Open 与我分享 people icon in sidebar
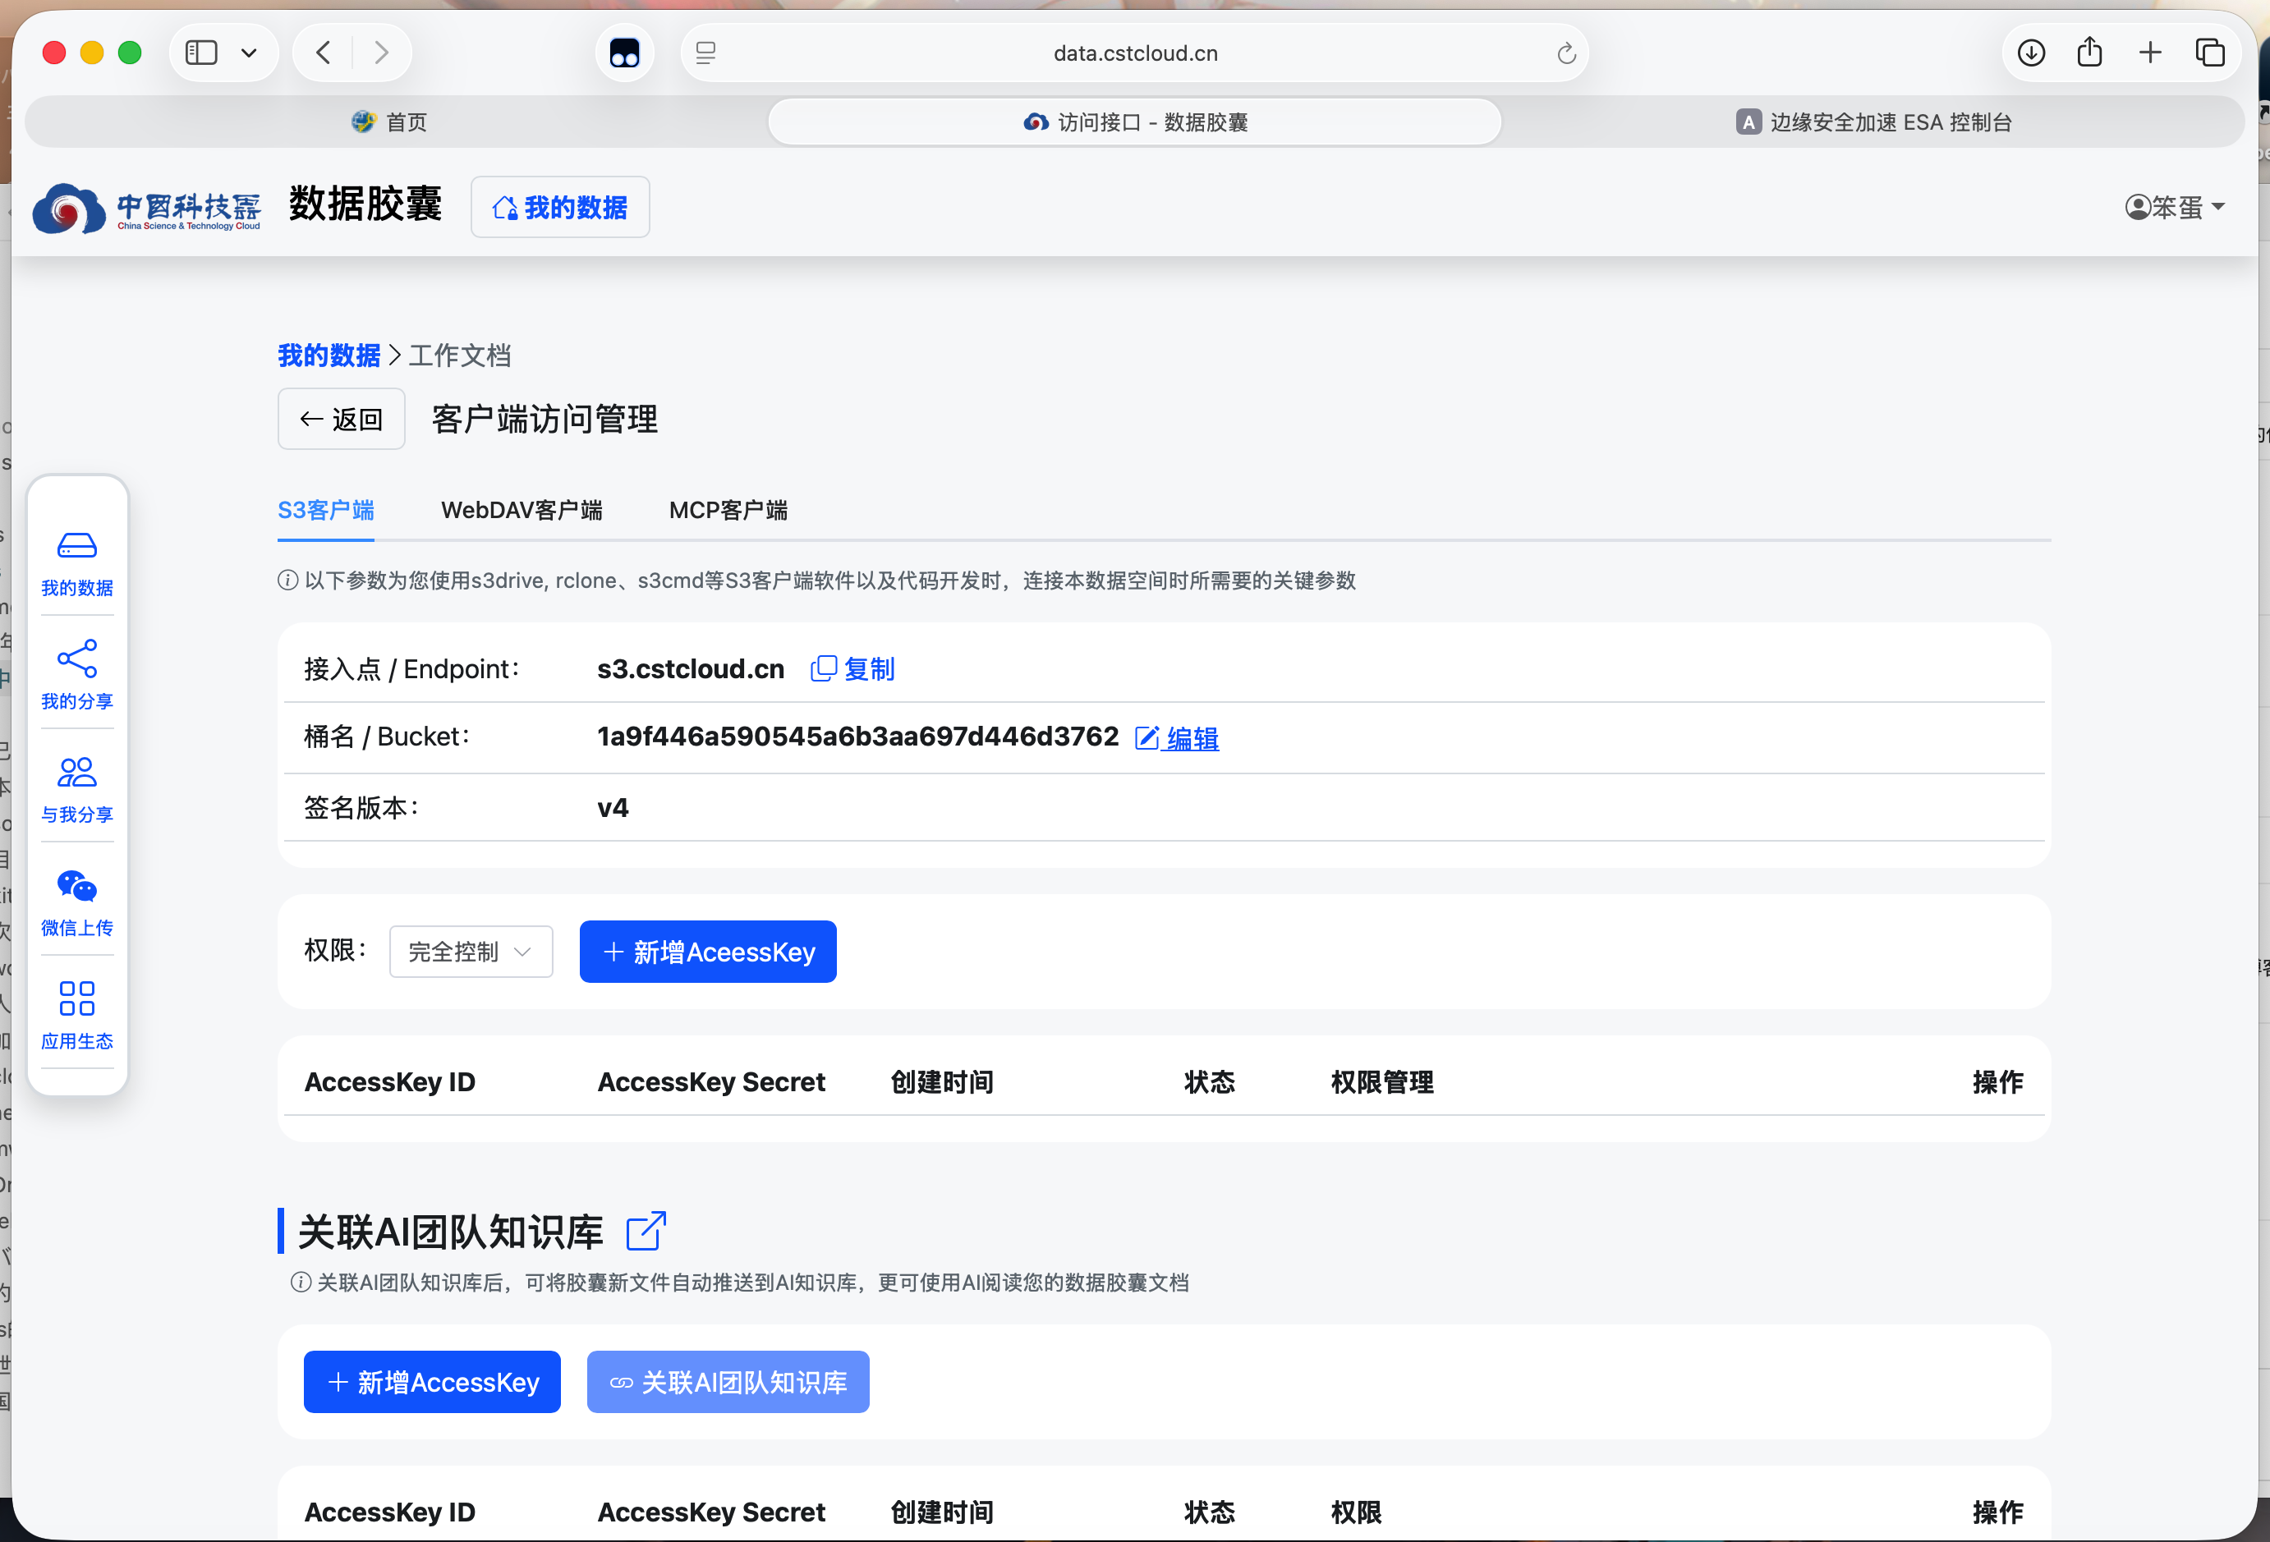2270x1542 pixels. click(77, 773)
